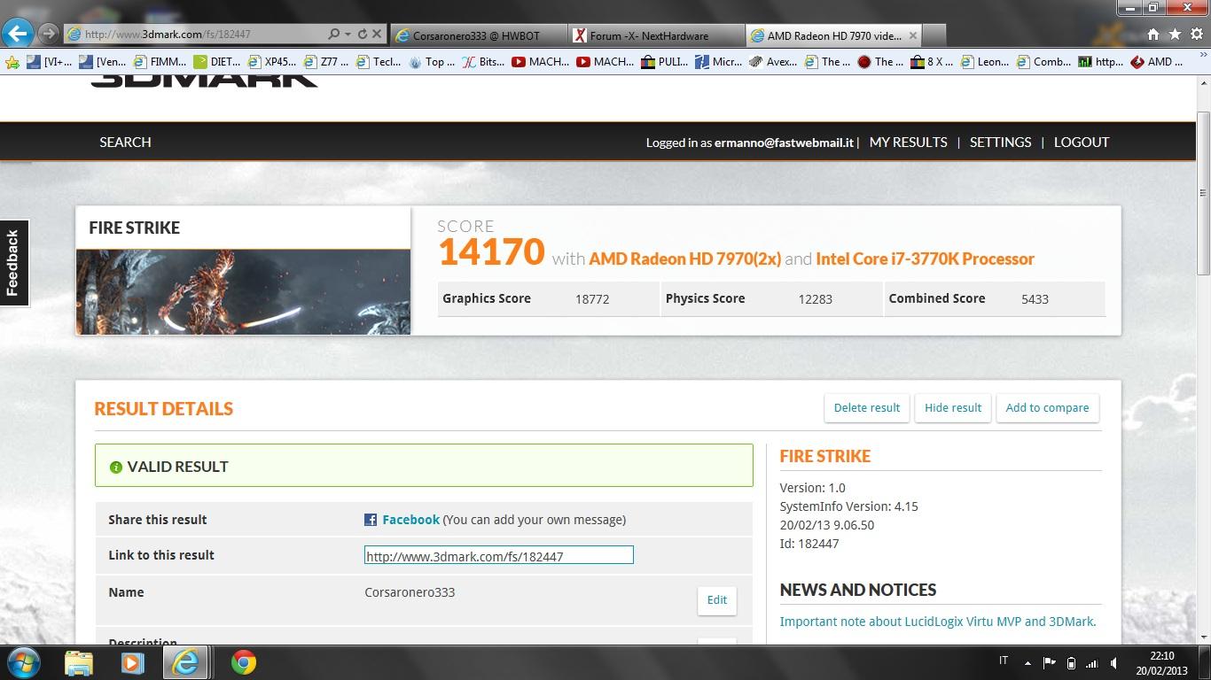
Task: Click the Fire Strike benchmark thumbnail image
Action: click(x=243, y=292)
